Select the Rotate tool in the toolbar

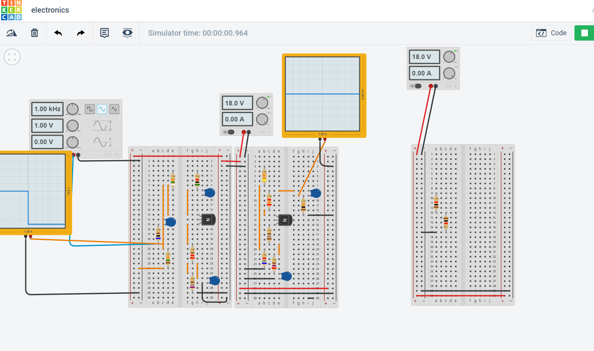tap(12, 33)
